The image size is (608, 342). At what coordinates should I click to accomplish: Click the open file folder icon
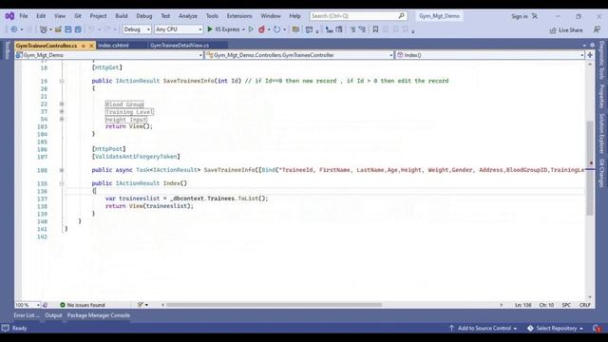tap(58, 29)
